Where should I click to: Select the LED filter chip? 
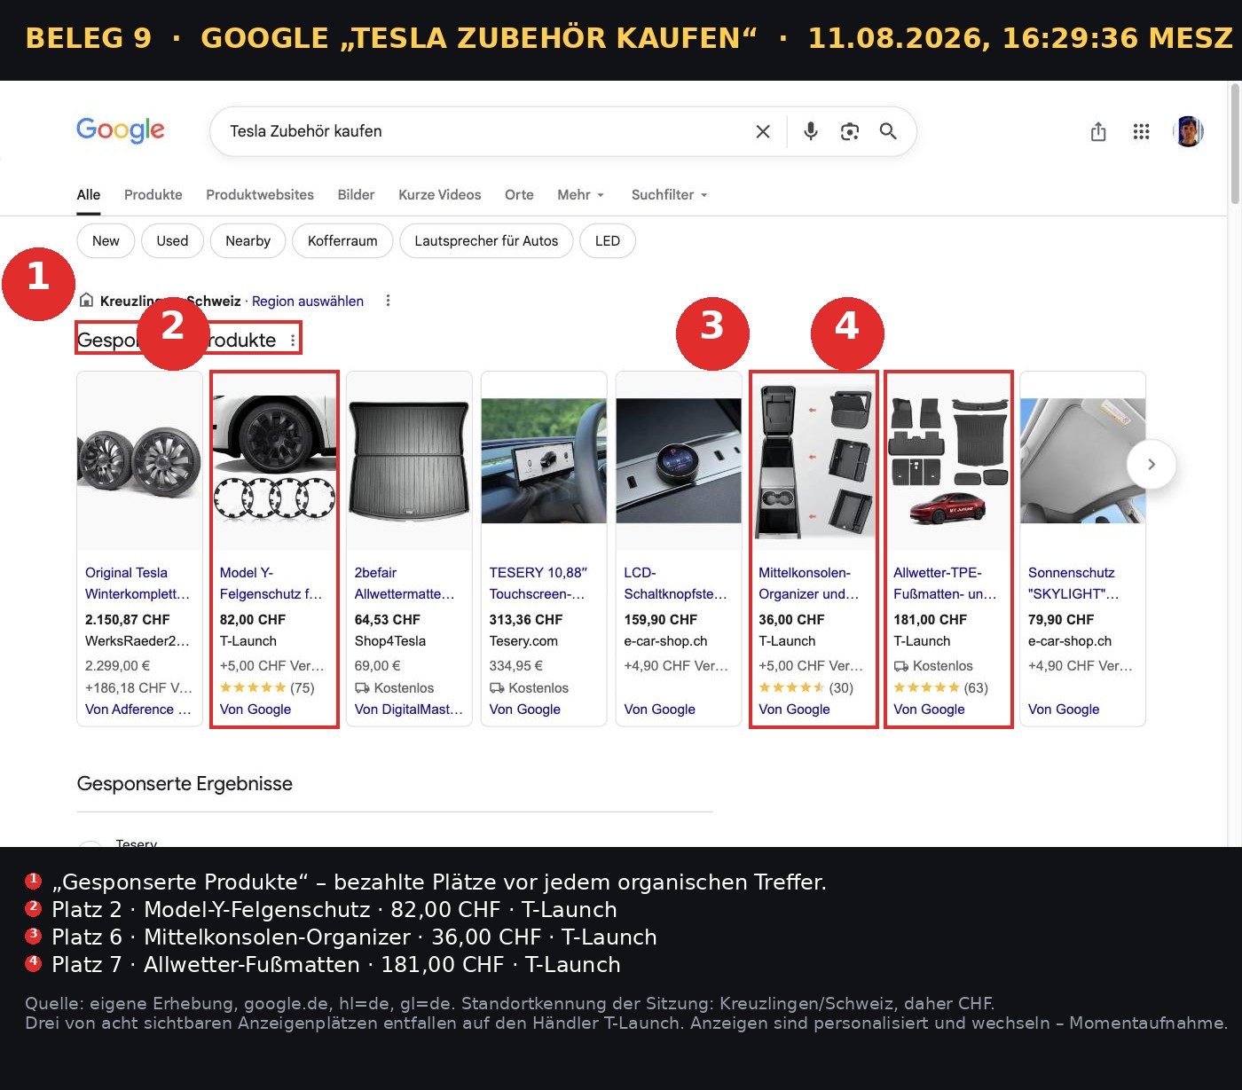tap(608, 241)
